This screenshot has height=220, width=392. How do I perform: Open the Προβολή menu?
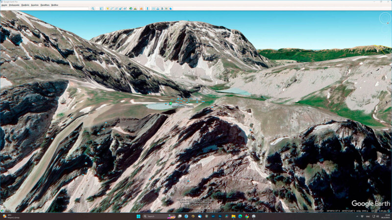25,4
